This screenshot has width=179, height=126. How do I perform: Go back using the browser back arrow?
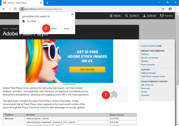(4, 9)
